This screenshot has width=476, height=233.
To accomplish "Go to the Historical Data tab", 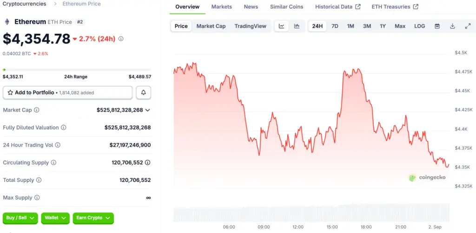I will click(x=337, y=7).
